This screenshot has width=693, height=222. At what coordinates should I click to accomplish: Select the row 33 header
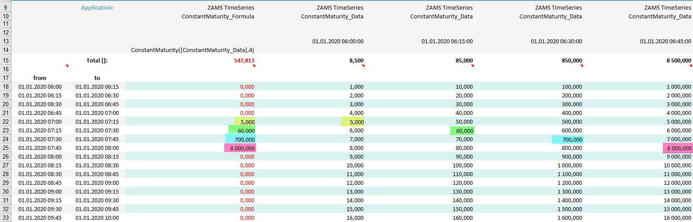[x=6, y=218]
